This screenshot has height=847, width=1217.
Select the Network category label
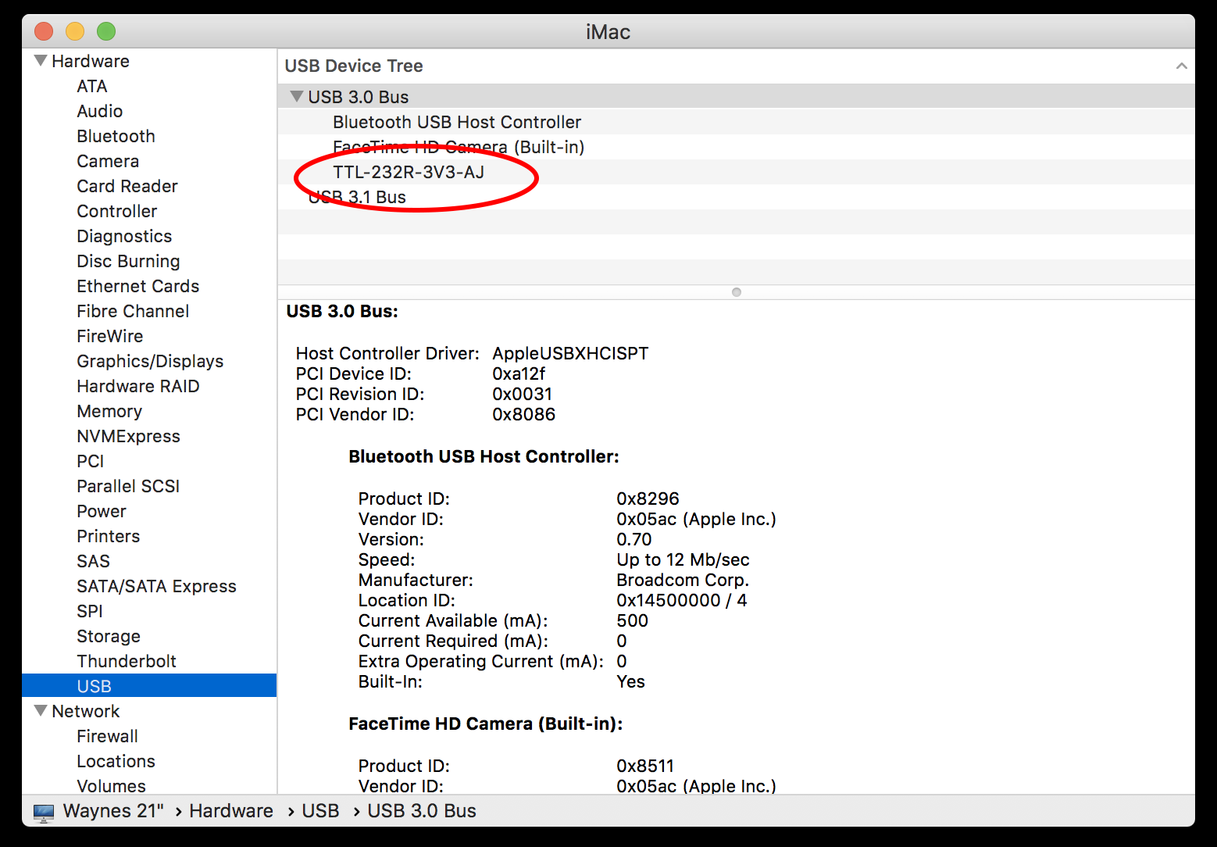coord(86,711)
